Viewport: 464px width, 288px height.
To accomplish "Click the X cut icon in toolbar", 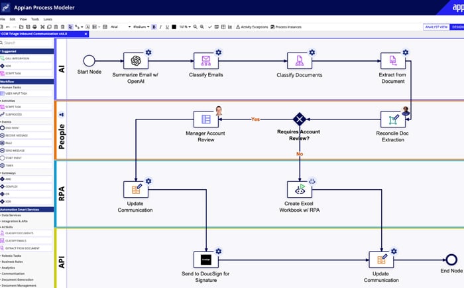I will pyautogui.click(x=42, y=27).
